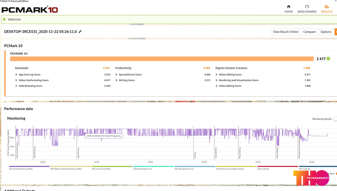Image resolution: width=337 pixels, height=191 pixels.
Task: Click the Writing marker in chart
Action: pos(195,155)
